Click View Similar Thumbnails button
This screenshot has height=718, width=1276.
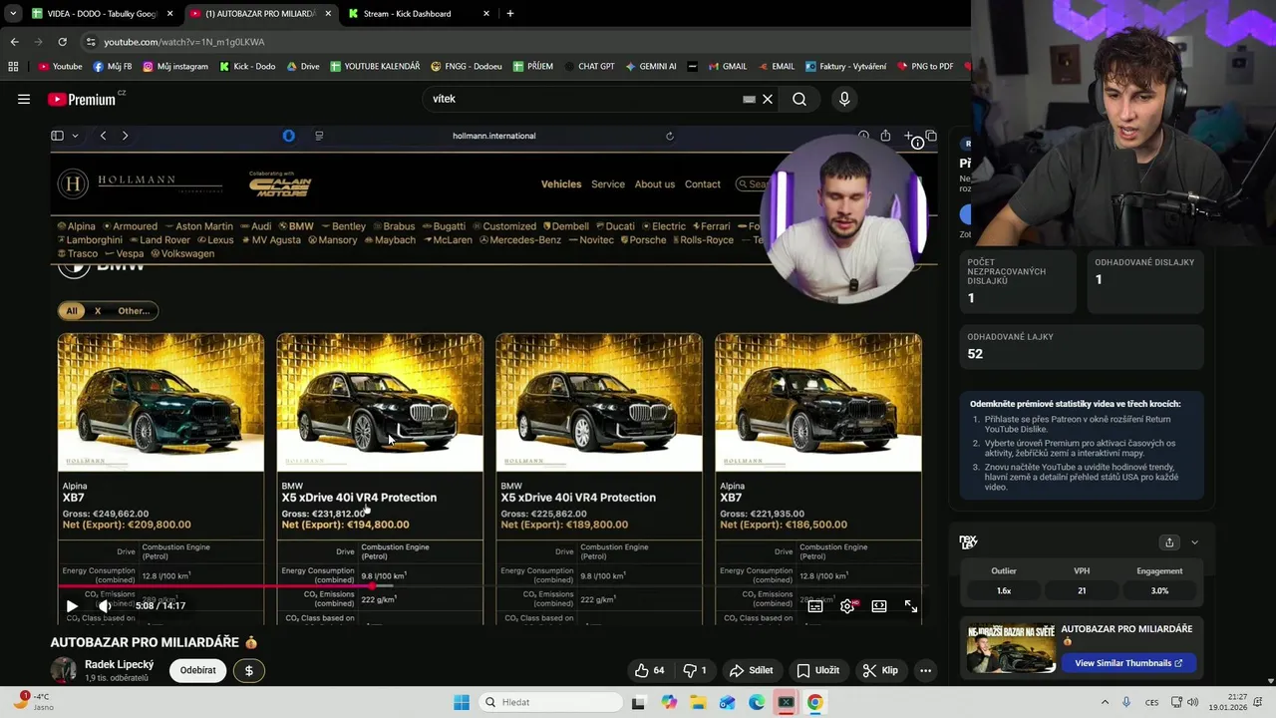pos(1128,663)
